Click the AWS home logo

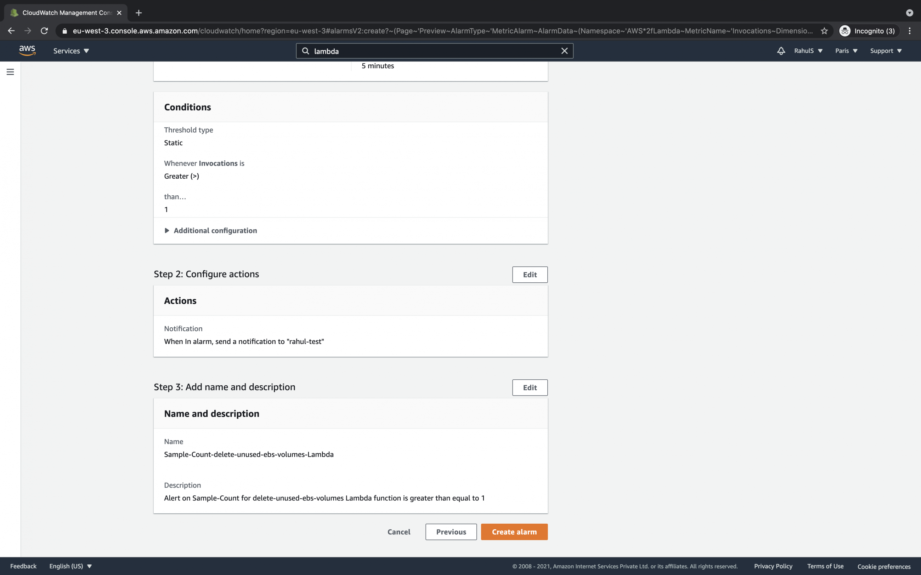[27, 51]
